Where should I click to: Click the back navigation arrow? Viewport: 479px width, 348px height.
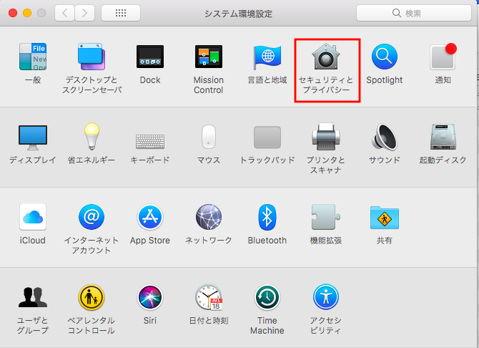(x=65, y=13)
